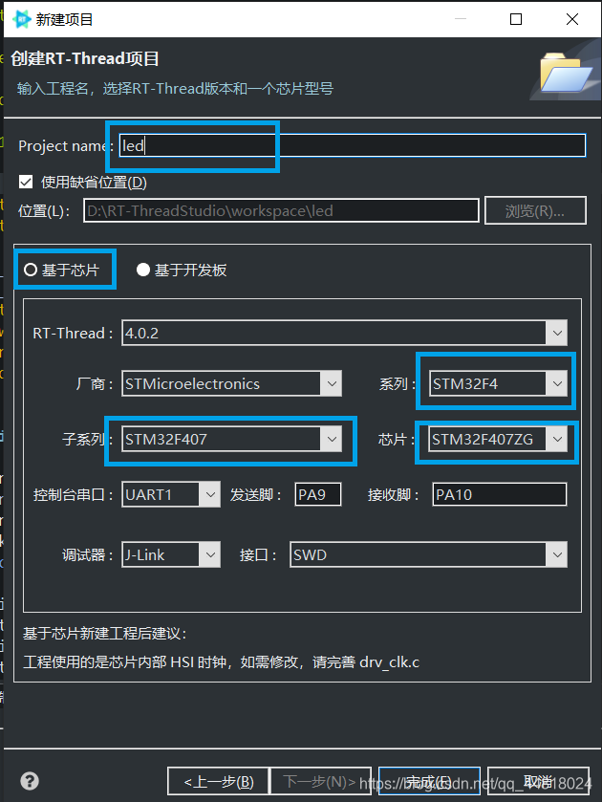Click the RT-Thread Studio window icon
602x802 pixels.
coord(22,19)
